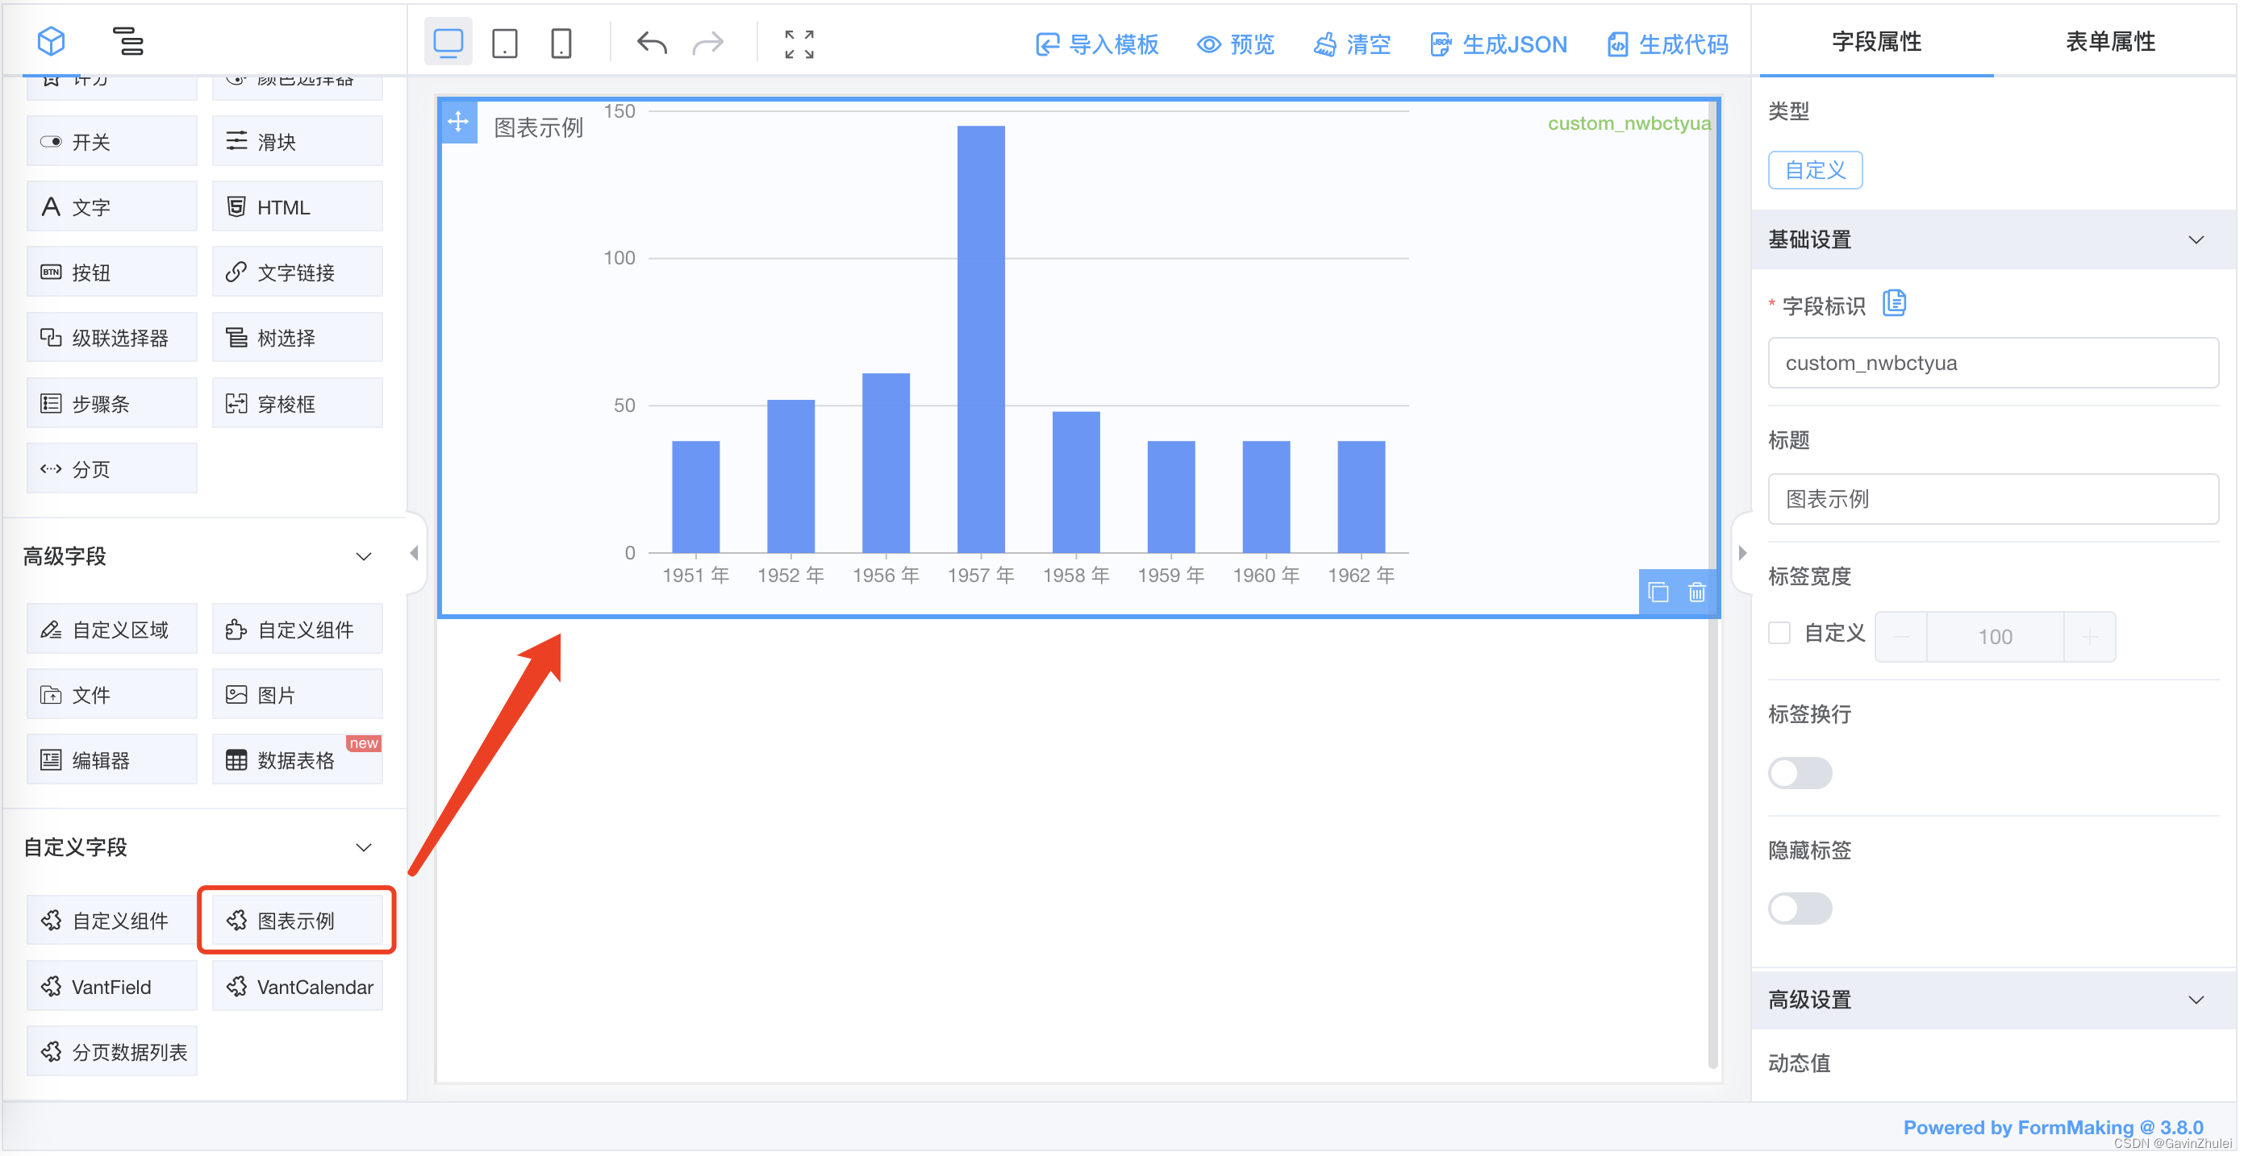
Task: Select the 树选择 tree select component
Action: coord(297,337)
